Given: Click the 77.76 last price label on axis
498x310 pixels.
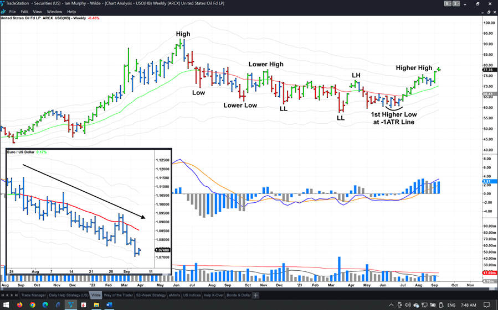Looking at the screenshot, I should pos(488,70).
